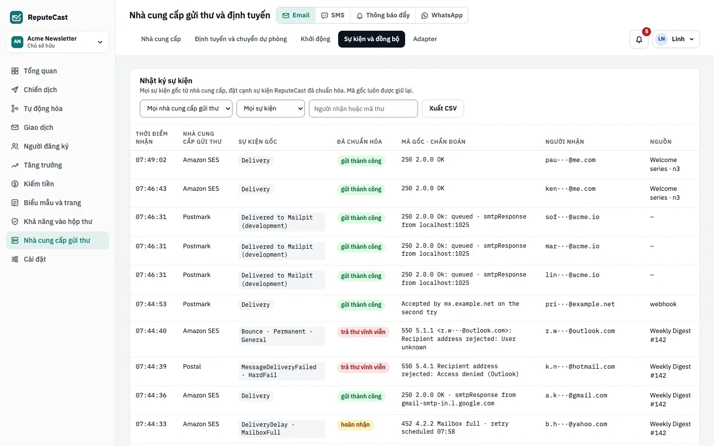
Task: Click the AN workspace avatar
Action: [17, 42]
